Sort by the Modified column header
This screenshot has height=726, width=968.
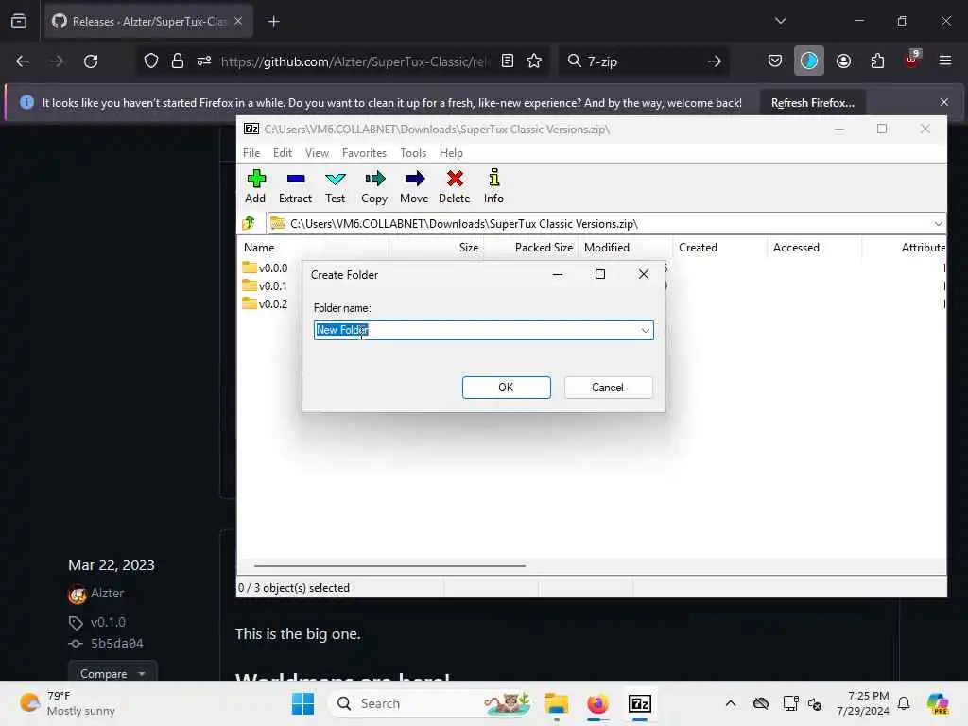pos(626,248)
